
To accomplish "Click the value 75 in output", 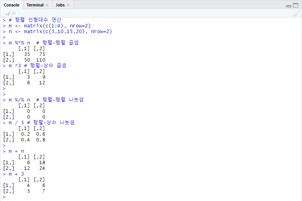I will pos(42,54).
